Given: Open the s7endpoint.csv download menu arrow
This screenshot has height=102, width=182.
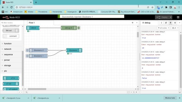Looking at the screenshot, I should click(59, 98).
